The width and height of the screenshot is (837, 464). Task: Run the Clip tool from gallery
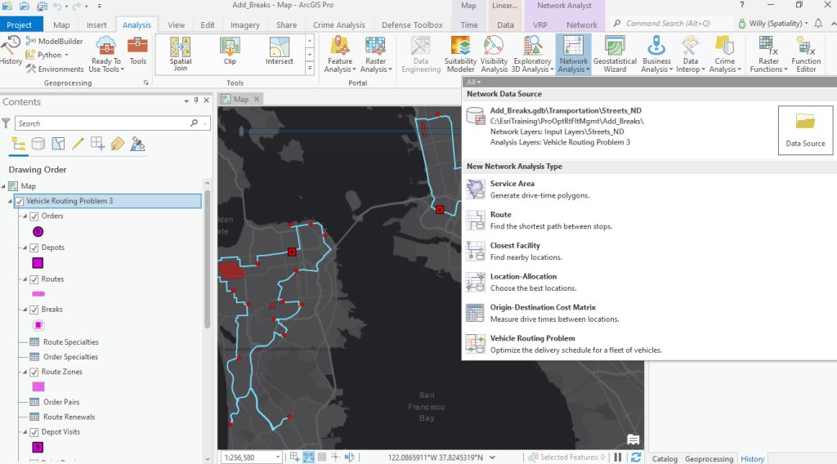[x=230, y=51]
